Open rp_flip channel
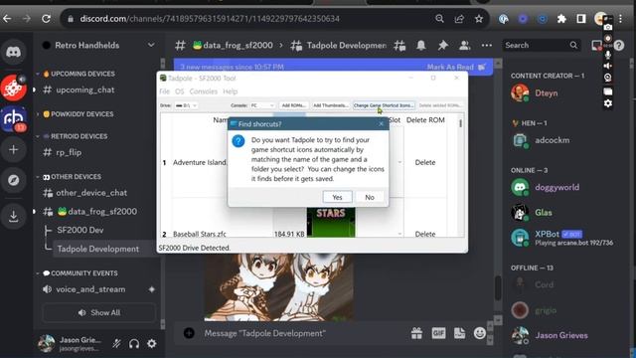The width and height of the screenshot is (636, 358). (69, 152)
